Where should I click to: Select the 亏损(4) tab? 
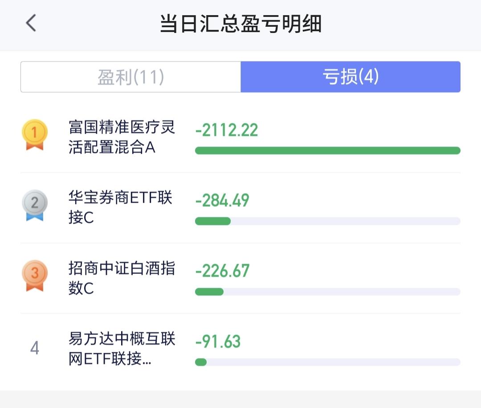coord(351,77)
